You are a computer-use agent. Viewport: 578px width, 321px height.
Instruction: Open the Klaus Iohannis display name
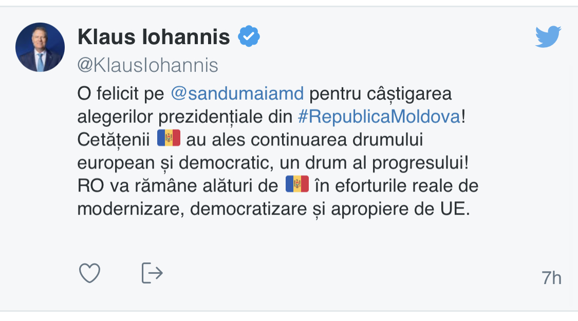click(154, 37)
